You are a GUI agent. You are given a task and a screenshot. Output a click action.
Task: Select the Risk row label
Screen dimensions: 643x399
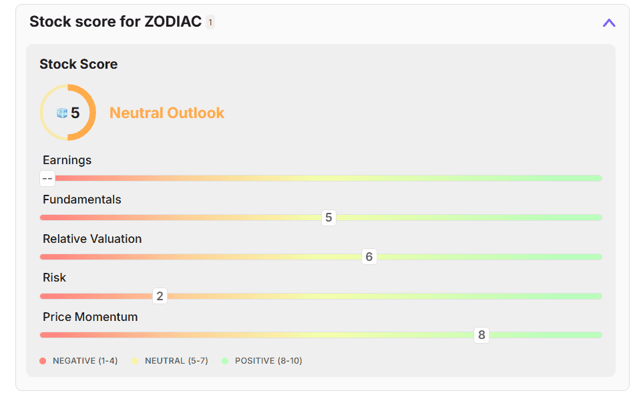click(54, 278)
